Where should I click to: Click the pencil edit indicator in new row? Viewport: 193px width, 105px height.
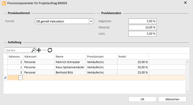coord(5,78)
